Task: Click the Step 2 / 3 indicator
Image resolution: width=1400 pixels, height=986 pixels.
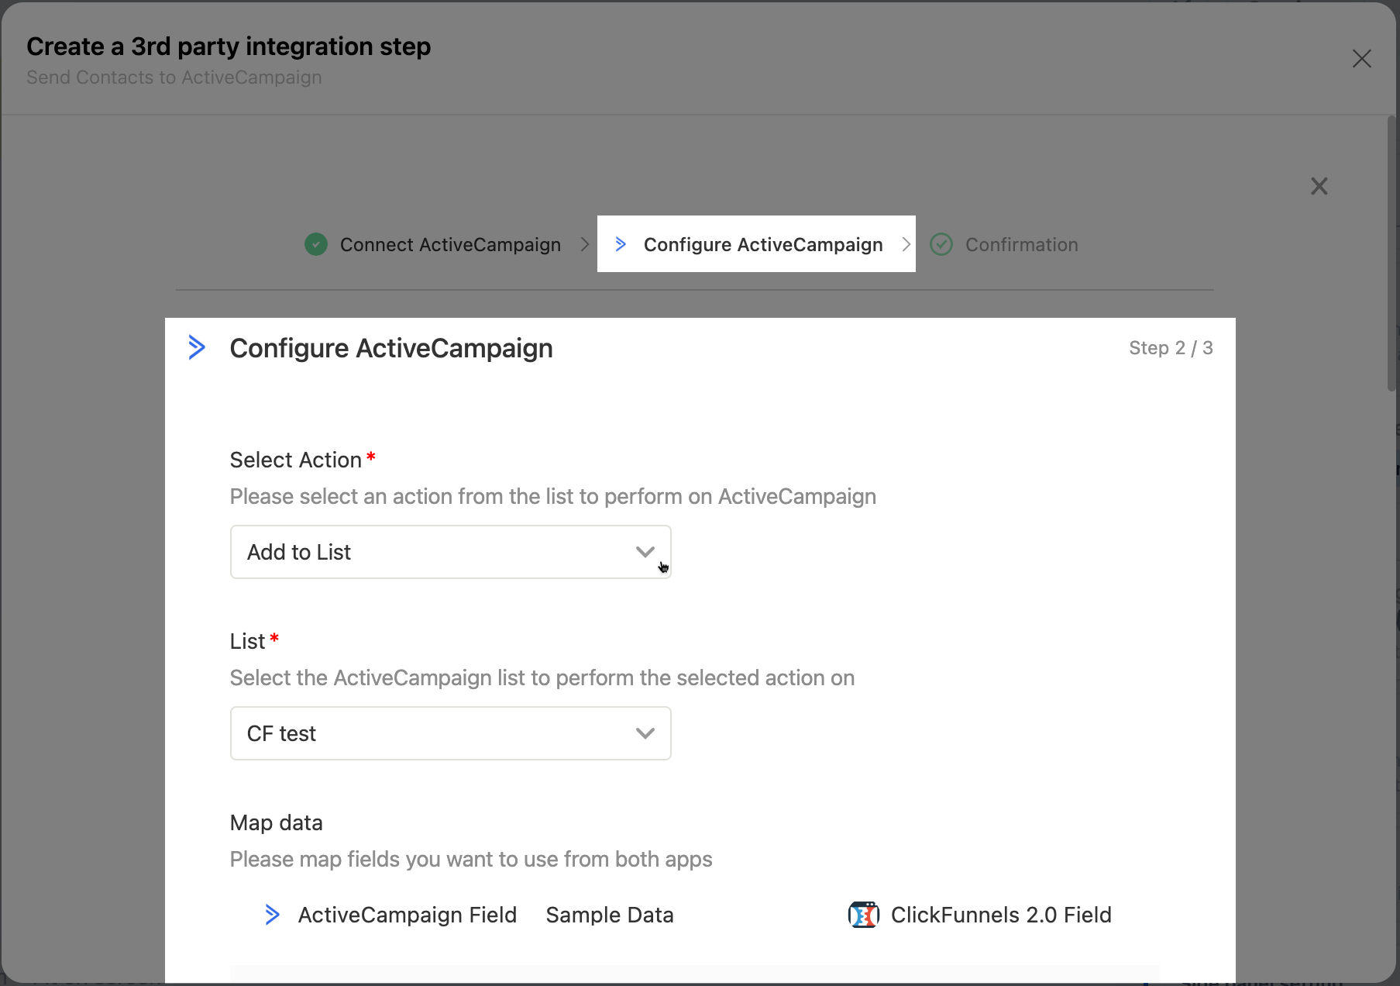Action: [1171, 348]
